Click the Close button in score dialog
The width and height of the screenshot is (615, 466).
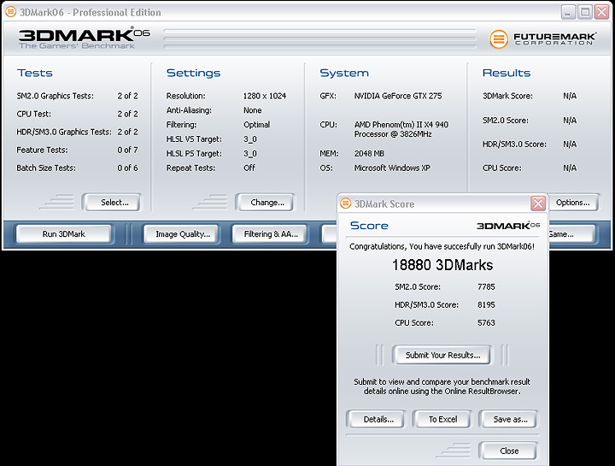coord(509,451)
